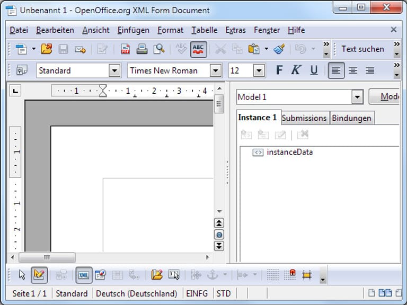Click the Copy icon
Image resolution: width=407 pixels, height=305 pixels.
point(237,49)
